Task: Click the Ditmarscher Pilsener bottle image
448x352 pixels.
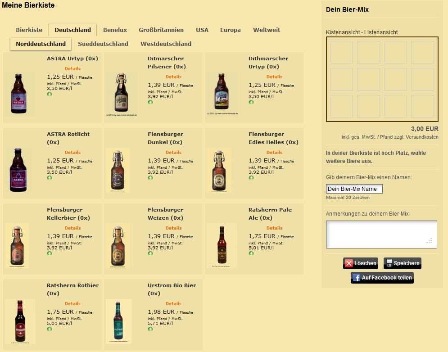Action: tap(122, 93)
